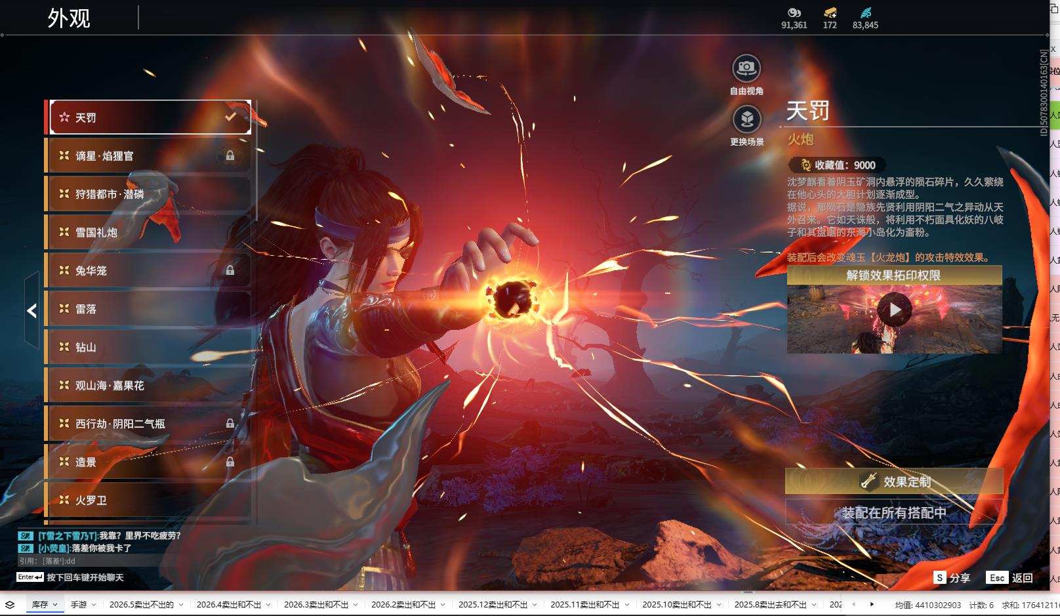Click the quoted message 引用: [落差]:dd
The image size is (1060, 616).
[48, 561]
